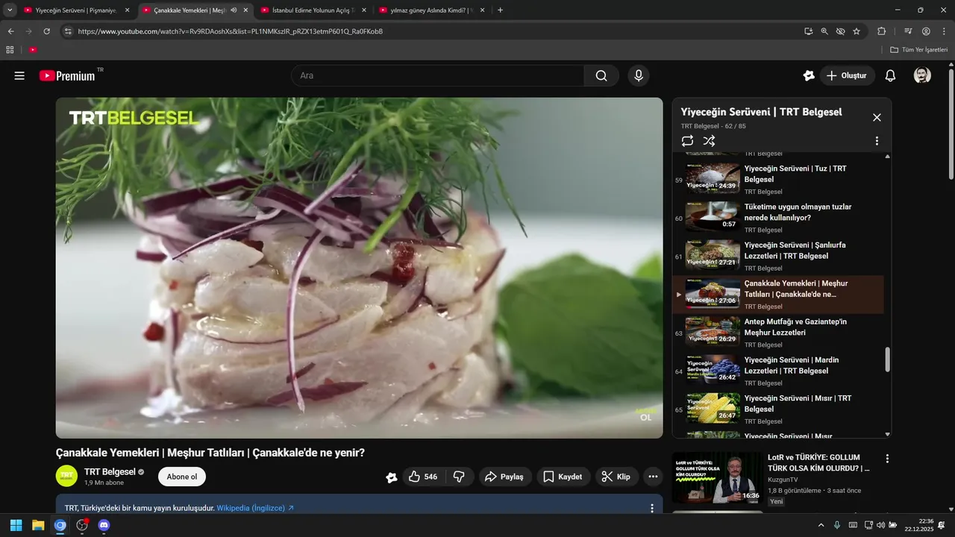Create a clip with Klip

pyautogui.click(x=616, y=477)
